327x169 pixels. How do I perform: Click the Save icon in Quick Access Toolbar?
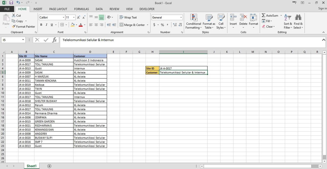click(x=11, y=3)
